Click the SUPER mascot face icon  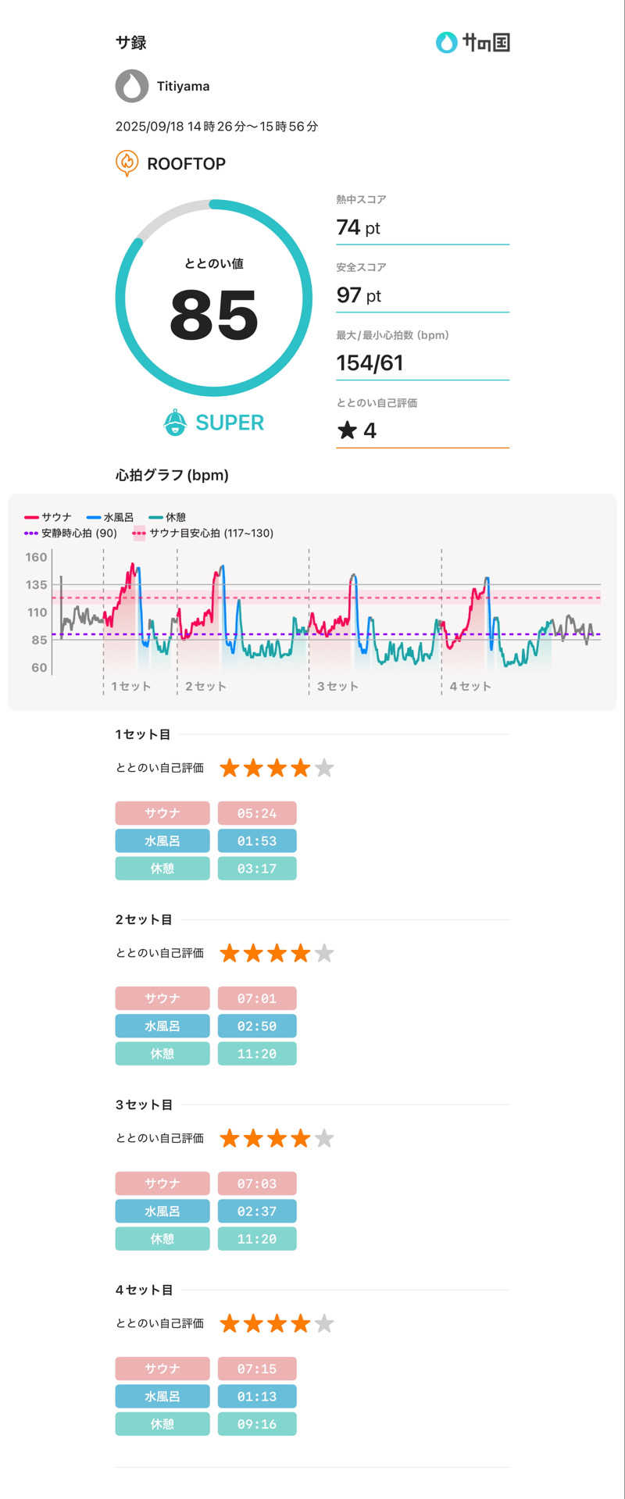pyautogui.click(x=175, y=423)
